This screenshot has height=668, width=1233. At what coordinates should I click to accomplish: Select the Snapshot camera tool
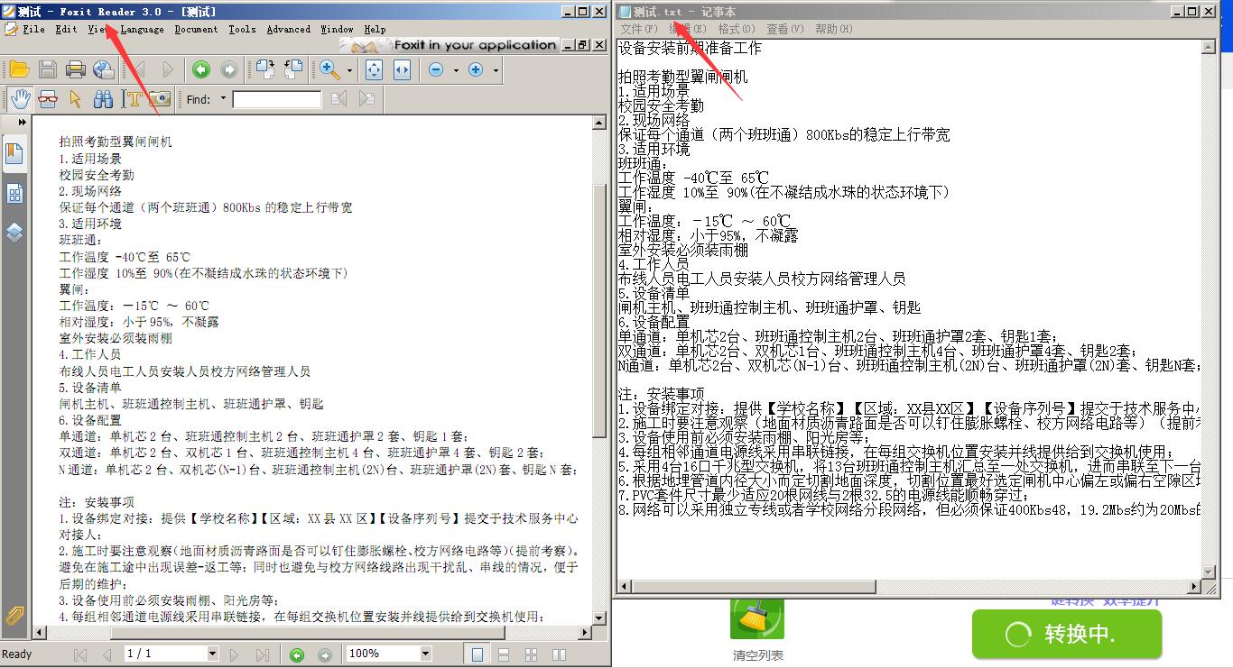pos(158,99)
